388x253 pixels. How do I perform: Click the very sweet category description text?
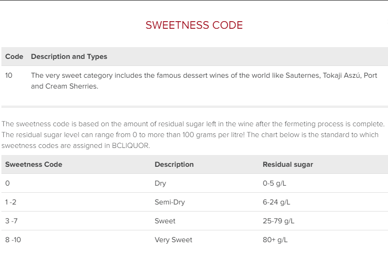point(204,81)
